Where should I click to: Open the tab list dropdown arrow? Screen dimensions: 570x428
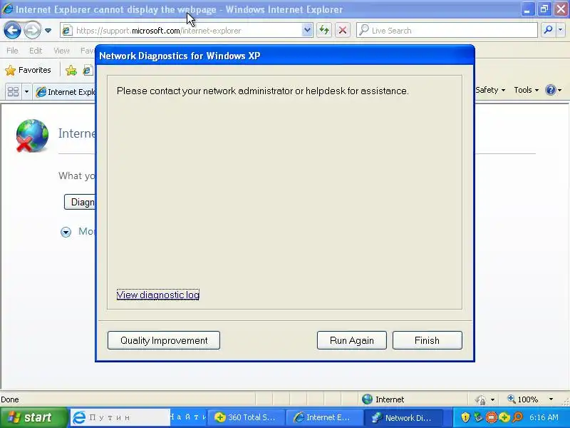(x=26, y=92)
